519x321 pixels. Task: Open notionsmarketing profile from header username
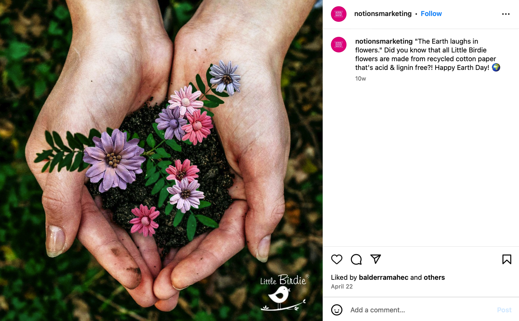[383, 14]
